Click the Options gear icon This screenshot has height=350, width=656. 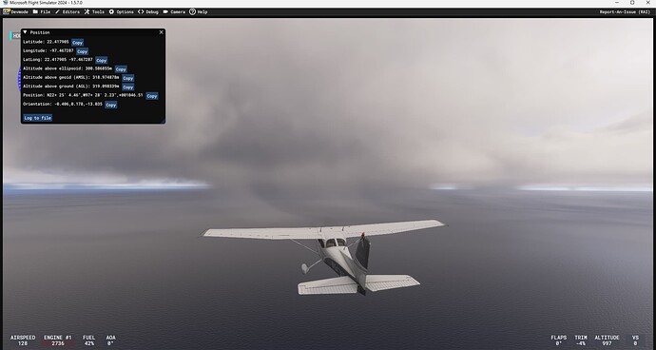click(111, 11)
